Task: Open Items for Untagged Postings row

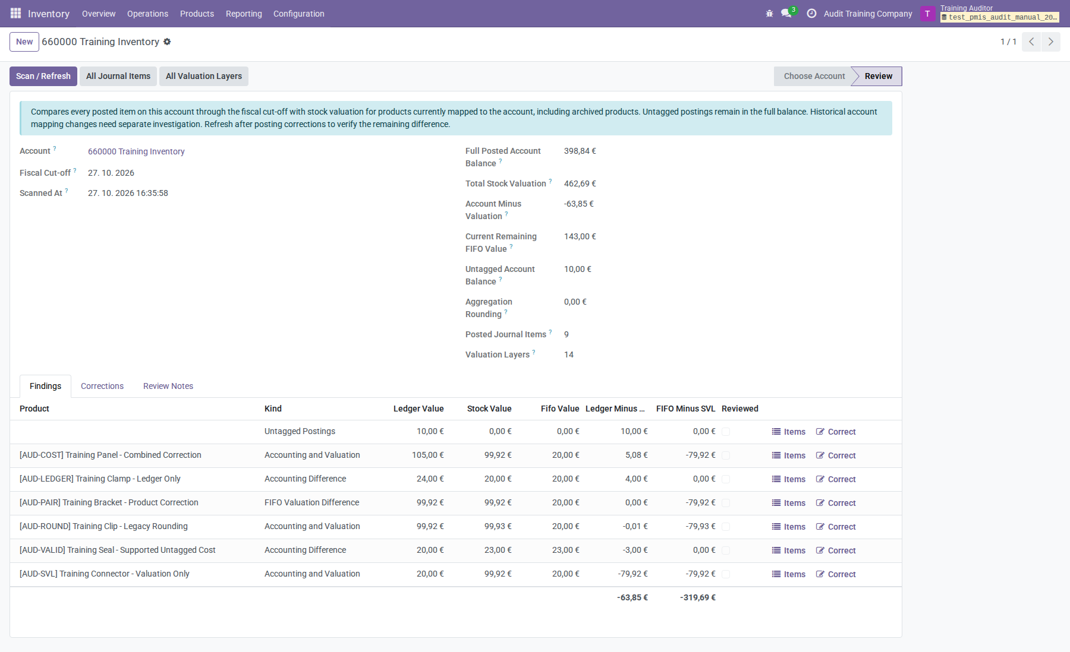Action: coord(788,432)
